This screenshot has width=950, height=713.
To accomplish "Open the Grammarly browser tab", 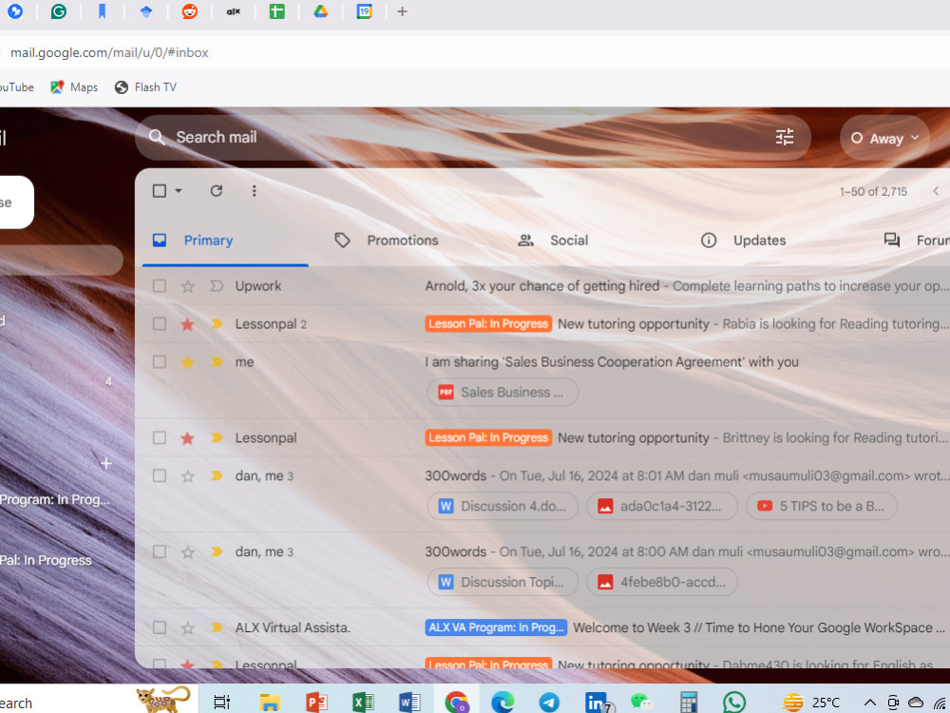I will (59, 10).
